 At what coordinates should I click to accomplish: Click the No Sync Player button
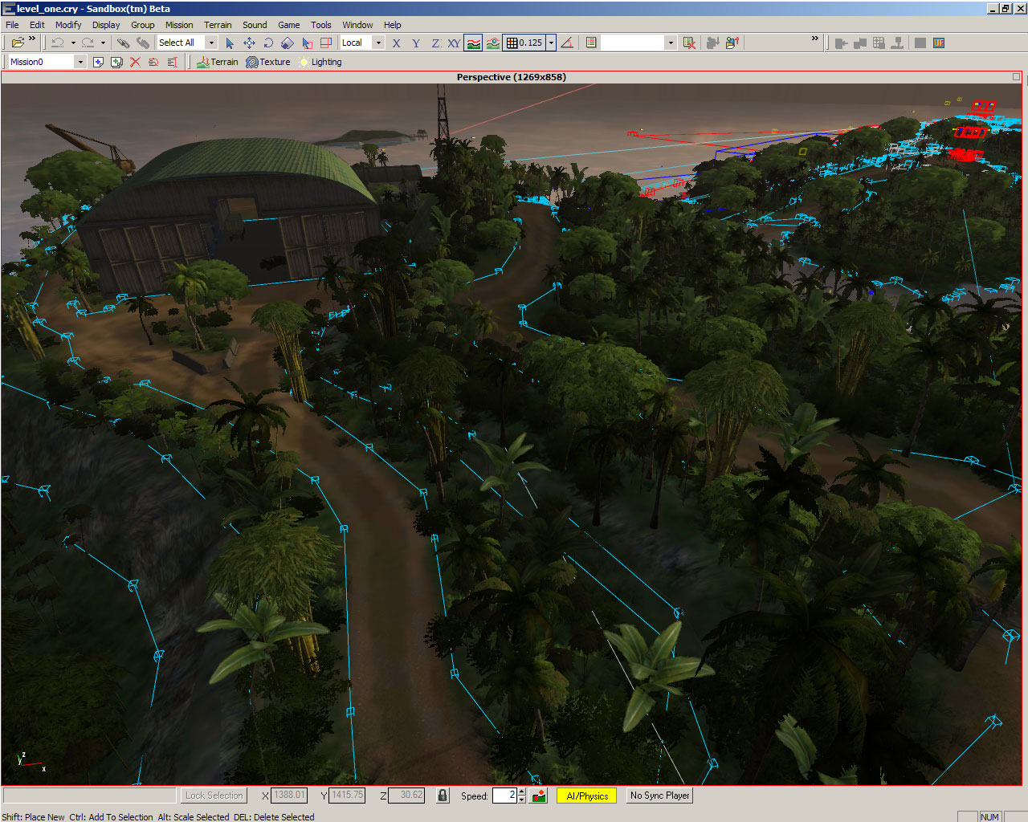tap(659, 796)
